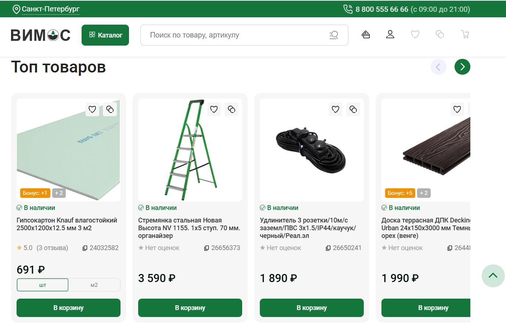Image resolution: width=506 pixels, height=324 pixels.
Task: Add Knauf drywall to favorites
Action: [92, 109]
